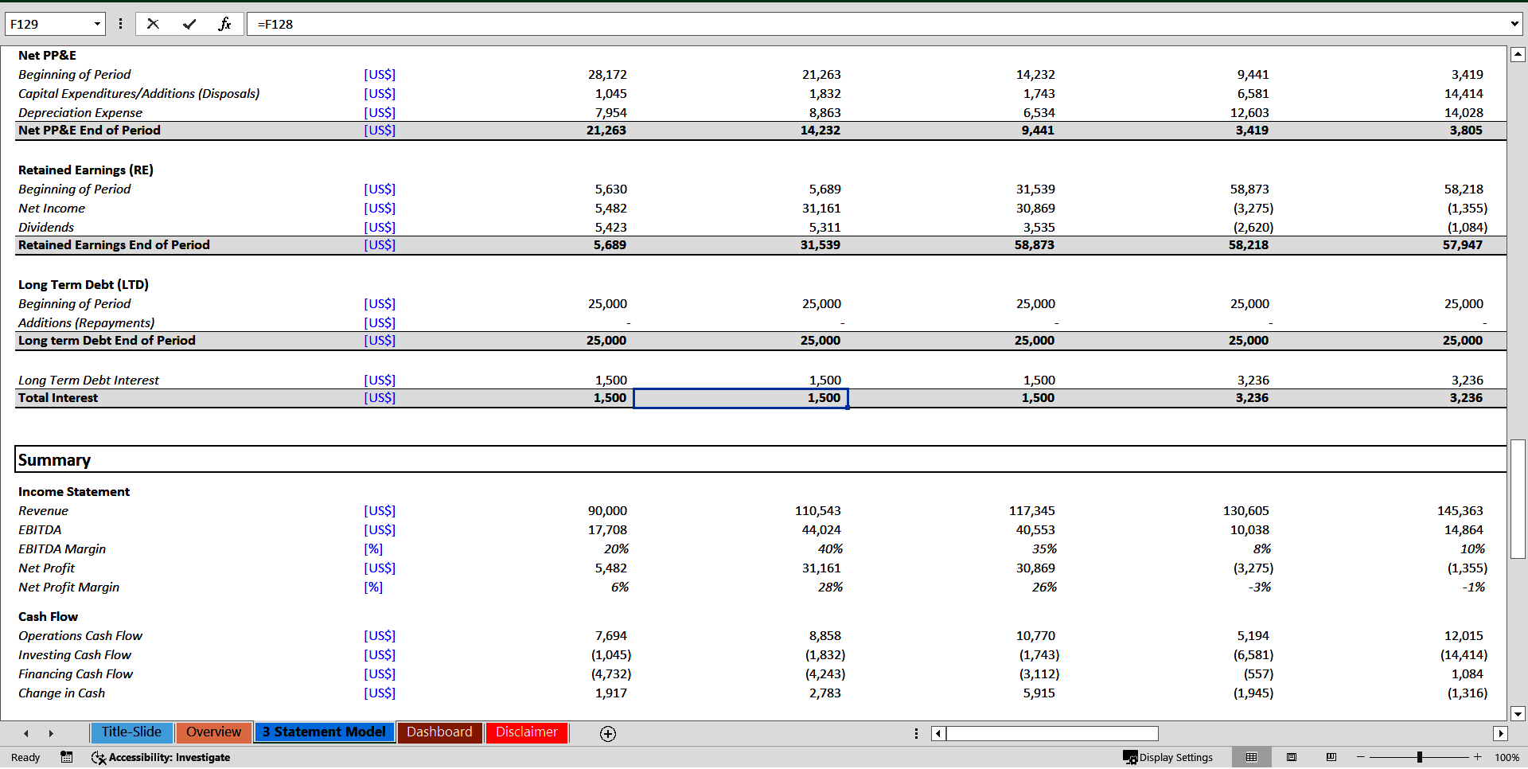Select the [%] unit next to EBITDA Margin

(x=373, y=549)
